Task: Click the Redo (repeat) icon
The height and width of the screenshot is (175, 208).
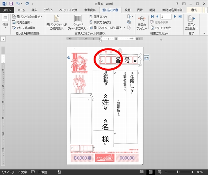Action: 27,4
